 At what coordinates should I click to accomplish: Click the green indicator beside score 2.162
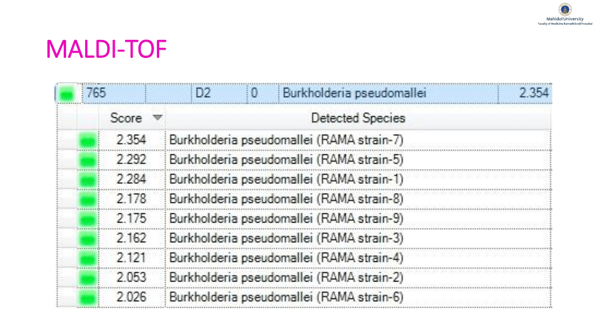(87, 239)
